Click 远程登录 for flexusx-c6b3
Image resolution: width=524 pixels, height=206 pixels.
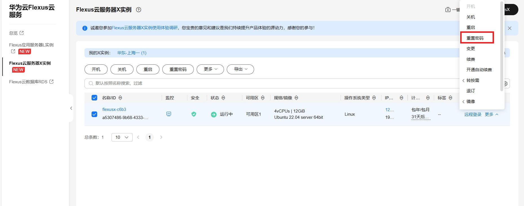tap(473, 115)
